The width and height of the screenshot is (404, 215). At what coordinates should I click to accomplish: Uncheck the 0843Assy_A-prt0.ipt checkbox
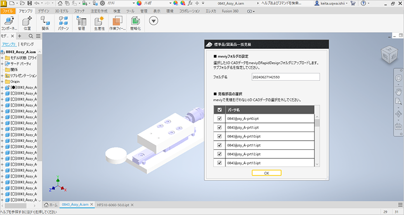click(219, 118)
